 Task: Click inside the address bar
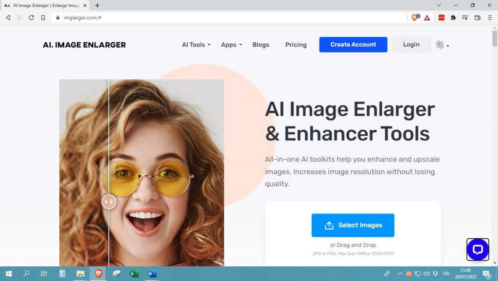point(146,18)
